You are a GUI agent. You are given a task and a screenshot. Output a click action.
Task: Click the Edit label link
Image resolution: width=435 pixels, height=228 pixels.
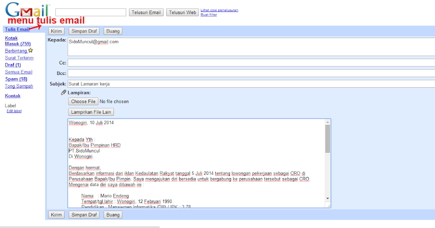tap(14, 111)
